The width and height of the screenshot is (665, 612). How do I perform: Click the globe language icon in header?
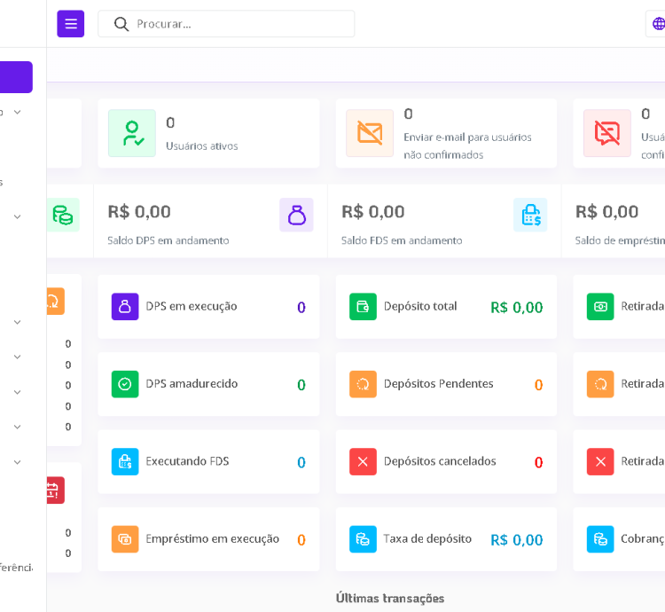(x=658, y=24)
